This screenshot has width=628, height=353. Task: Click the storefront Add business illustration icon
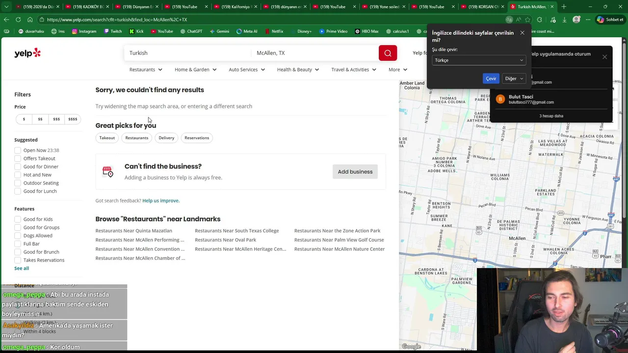[107, 172]
